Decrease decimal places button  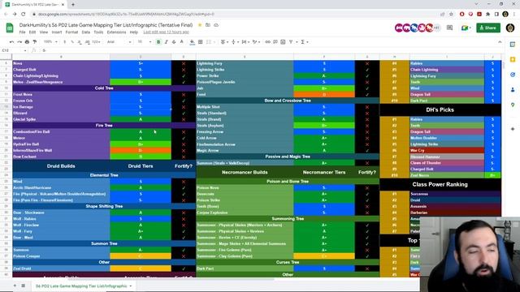(80, 42)
